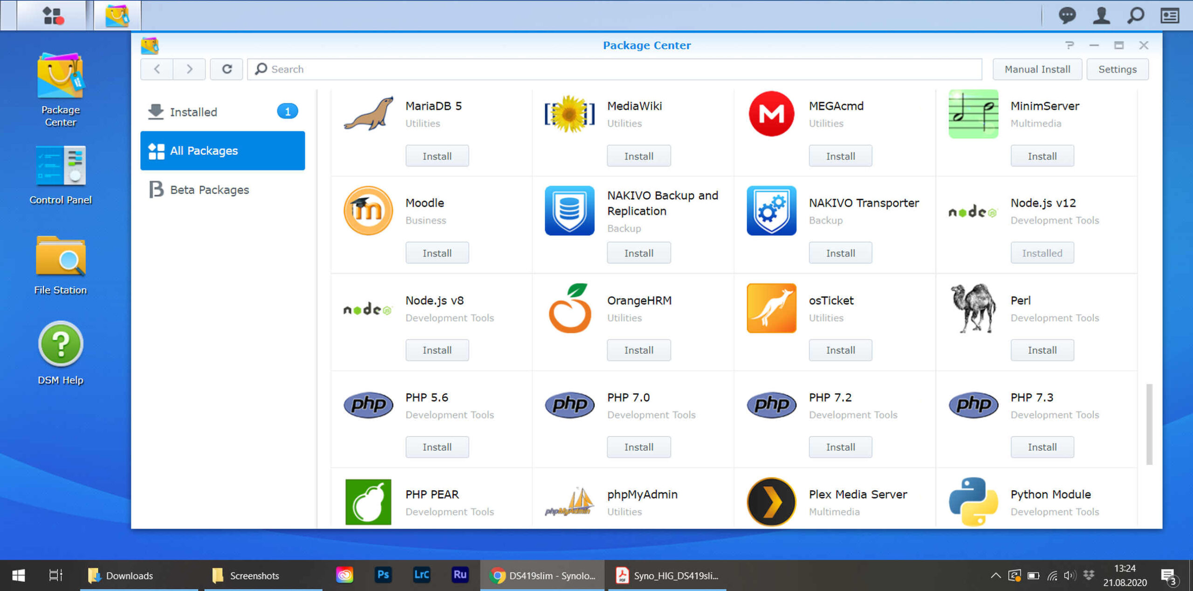Screen dimensions: 1193x591
Task: Click the MinimServer music notes icon
Action: [974, 113]
